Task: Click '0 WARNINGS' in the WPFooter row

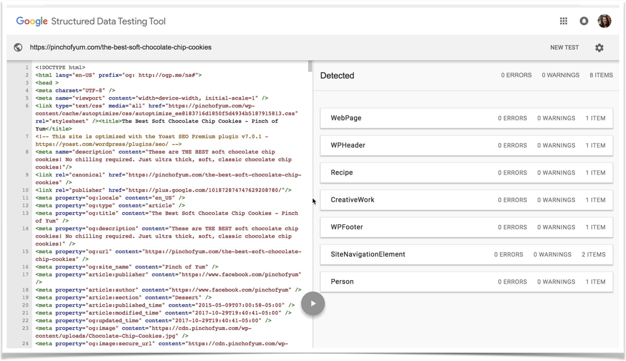Action: point(556,227)
